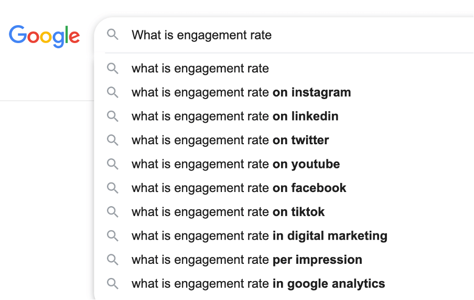Click the magnifier icon beside the Twitter suggestion
The height and width of the screenshot is (300, 474).
[113, 140]
